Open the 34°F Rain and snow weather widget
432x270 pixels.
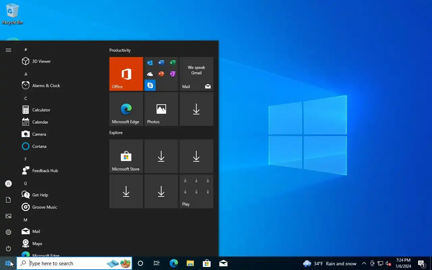pyautogui.click(x=330, y=264)
